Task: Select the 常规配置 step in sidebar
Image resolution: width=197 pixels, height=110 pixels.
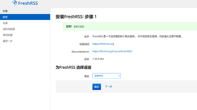Action: click(25, 35)
